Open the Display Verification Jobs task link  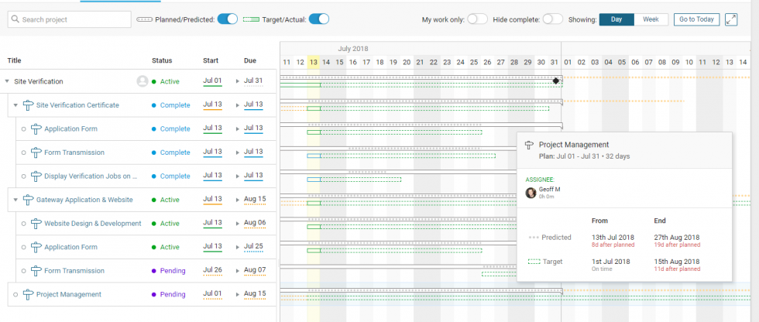[x=91, y=176]
